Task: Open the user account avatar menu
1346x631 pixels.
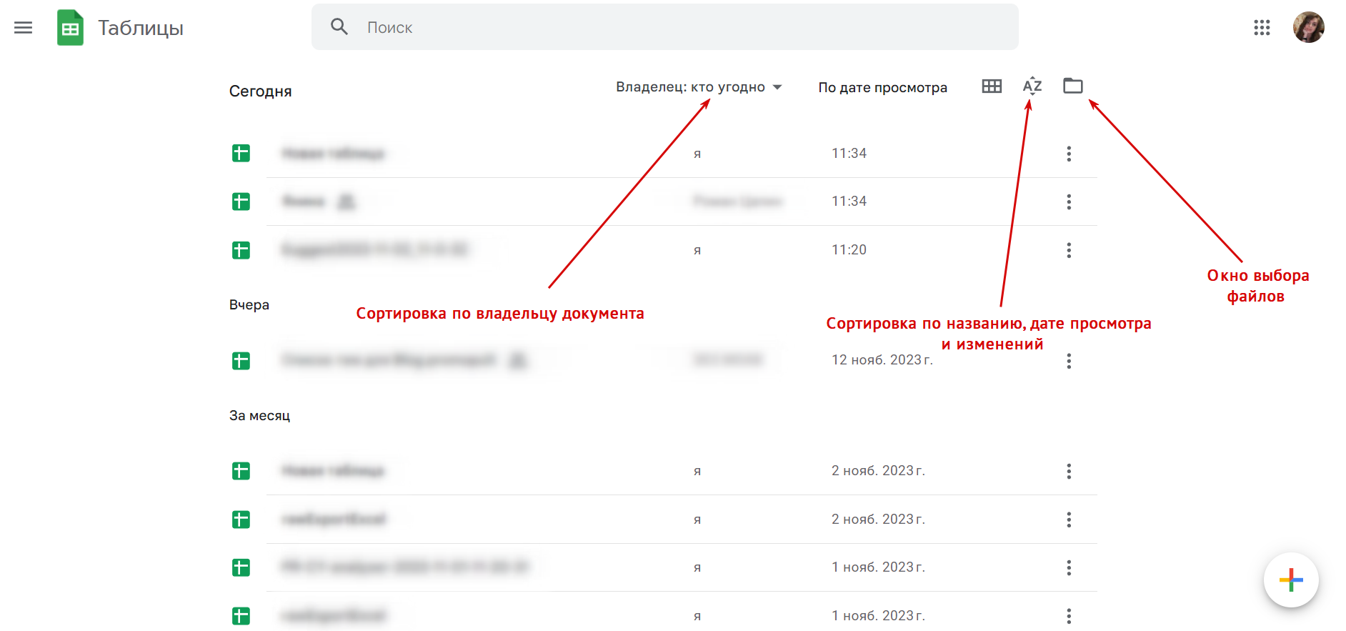Action: 1308,28
